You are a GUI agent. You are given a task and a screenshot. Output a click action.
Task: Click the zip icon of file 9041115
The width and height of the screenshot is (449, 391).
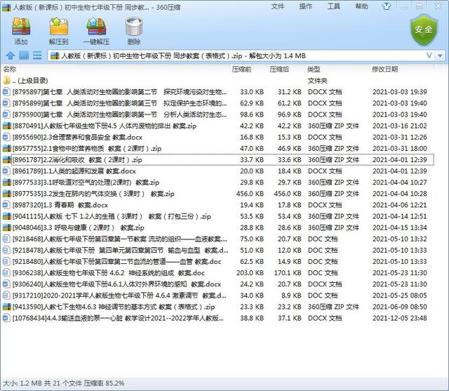(x=6, y=216)
